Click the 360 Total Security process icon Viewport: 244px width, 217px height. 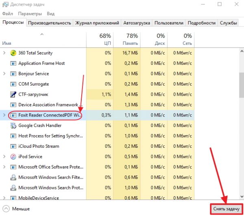click(13, 53)
